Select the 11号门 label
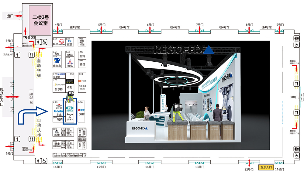The image size is (304, 175). pyautogui.click(x=279, y=170)
